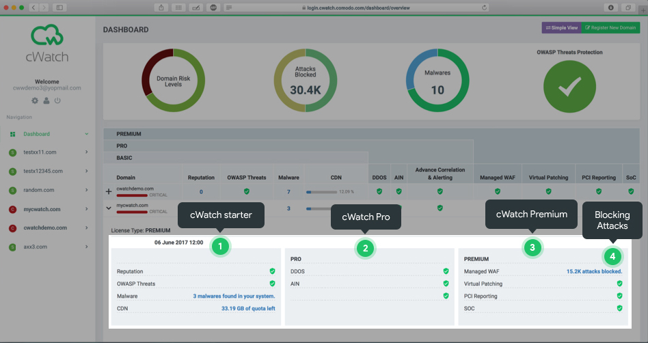
Task: Click the SoC check in cwatchdemo.com row
Action: coord(631,191)
